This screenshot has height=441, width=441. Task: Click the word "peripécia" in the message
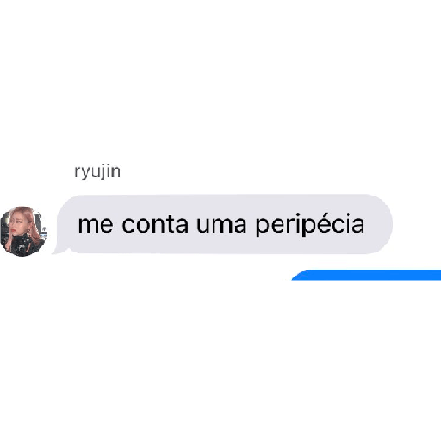[310, 225]
